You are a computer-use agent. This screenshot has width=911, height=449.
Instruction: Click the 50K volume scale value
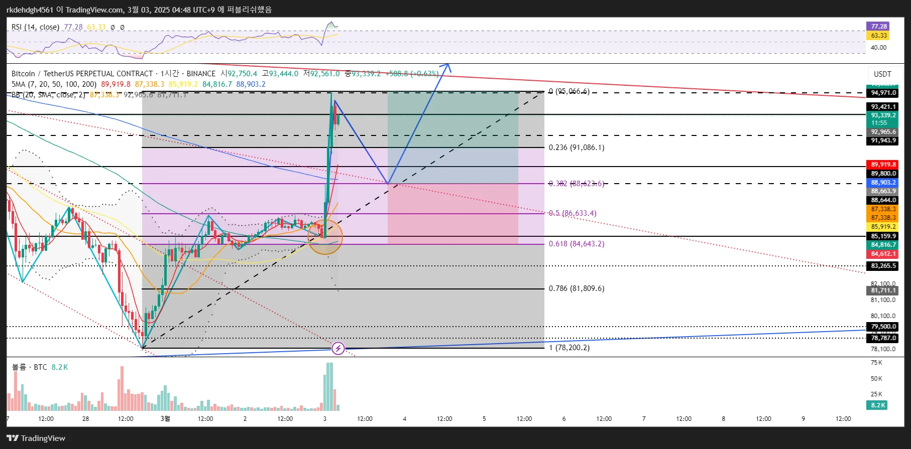(876, 379)
